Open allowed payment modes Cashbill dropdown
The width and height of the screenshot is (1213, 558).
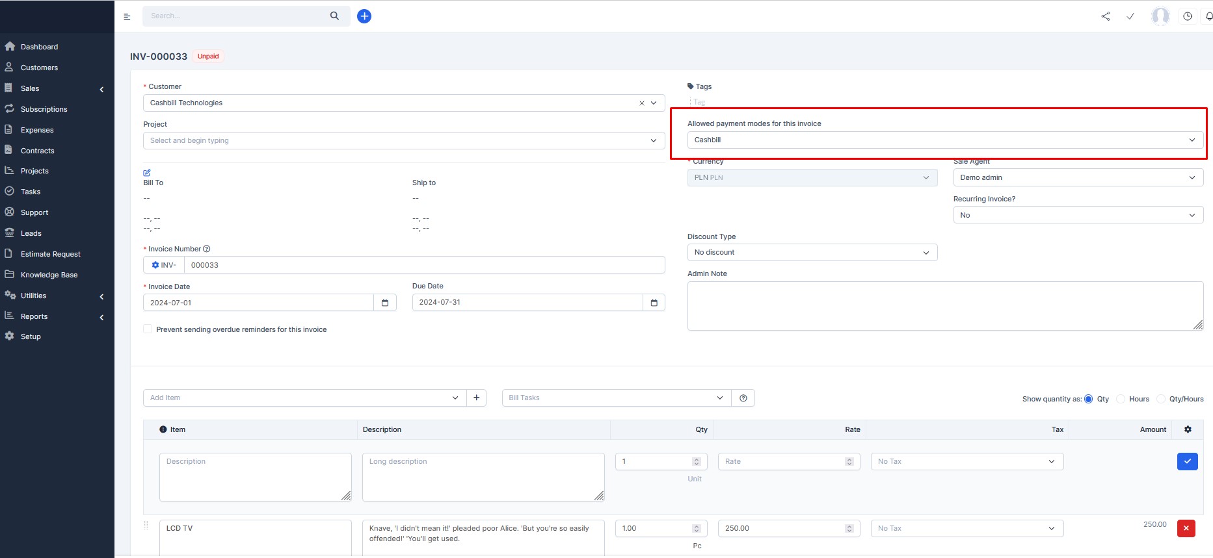click(944, 140)
